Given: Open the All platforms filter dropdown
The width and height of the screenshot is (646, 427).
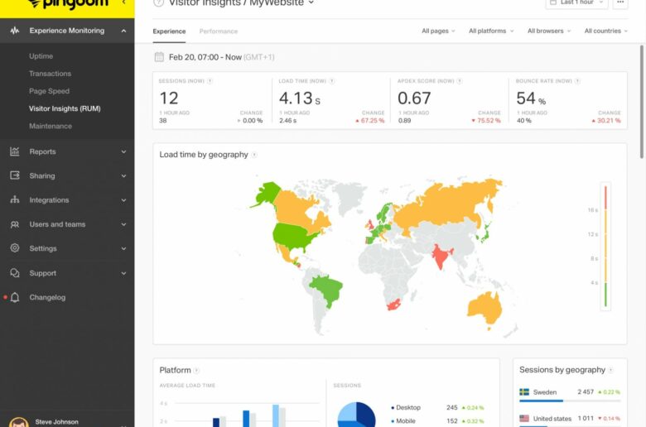Looking at the screenshot, I should (x=491, y=31).
